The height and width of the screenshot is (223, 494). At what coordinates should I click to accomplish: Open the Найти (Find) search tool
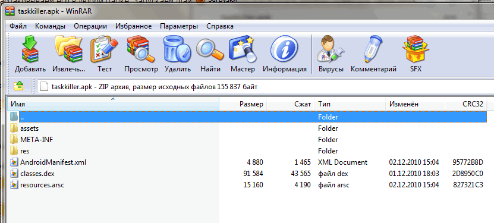pyautogui.click(x=210, y=50)
